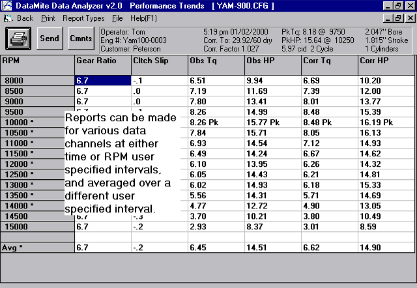This screenshot has height=288, width=417.
Task: Click the Send button
Action: pos(50,38)
